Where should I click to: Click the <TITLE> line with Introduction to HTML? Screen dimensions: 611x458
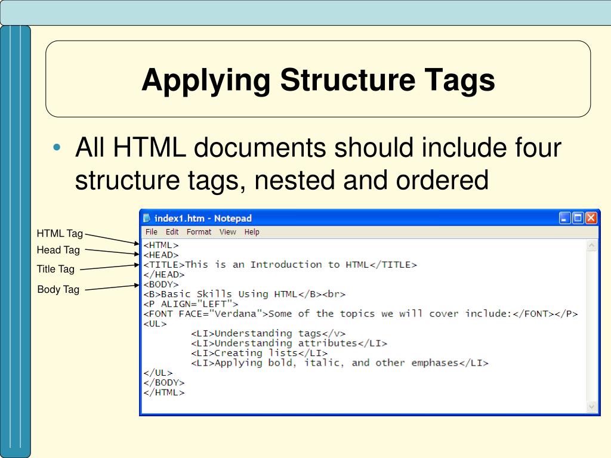(x=280, y=265)
